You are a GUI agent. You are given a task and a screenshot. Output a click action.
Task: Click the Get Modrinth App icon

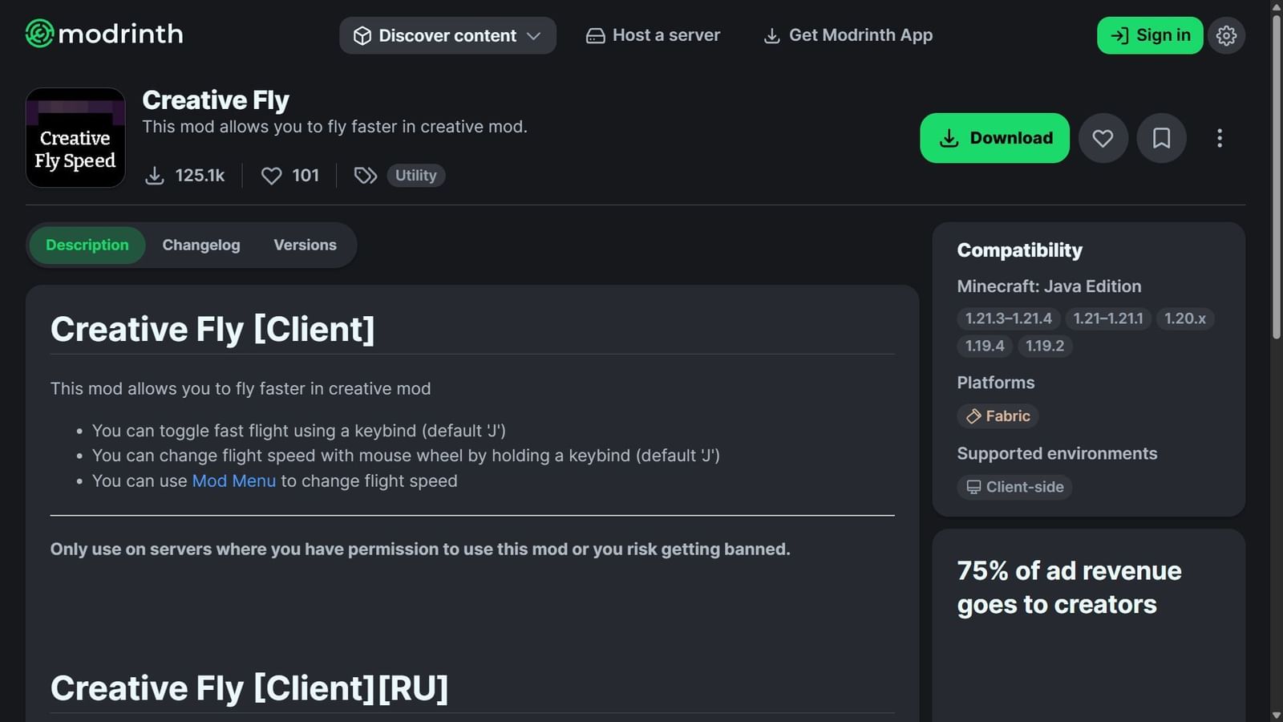[x=771, y=35]
